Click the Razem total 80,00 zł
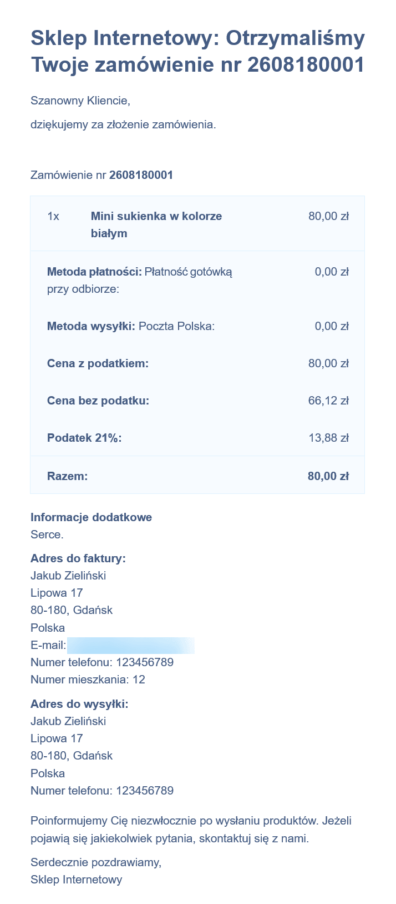 pyautogui.click(x=328, y=476)
